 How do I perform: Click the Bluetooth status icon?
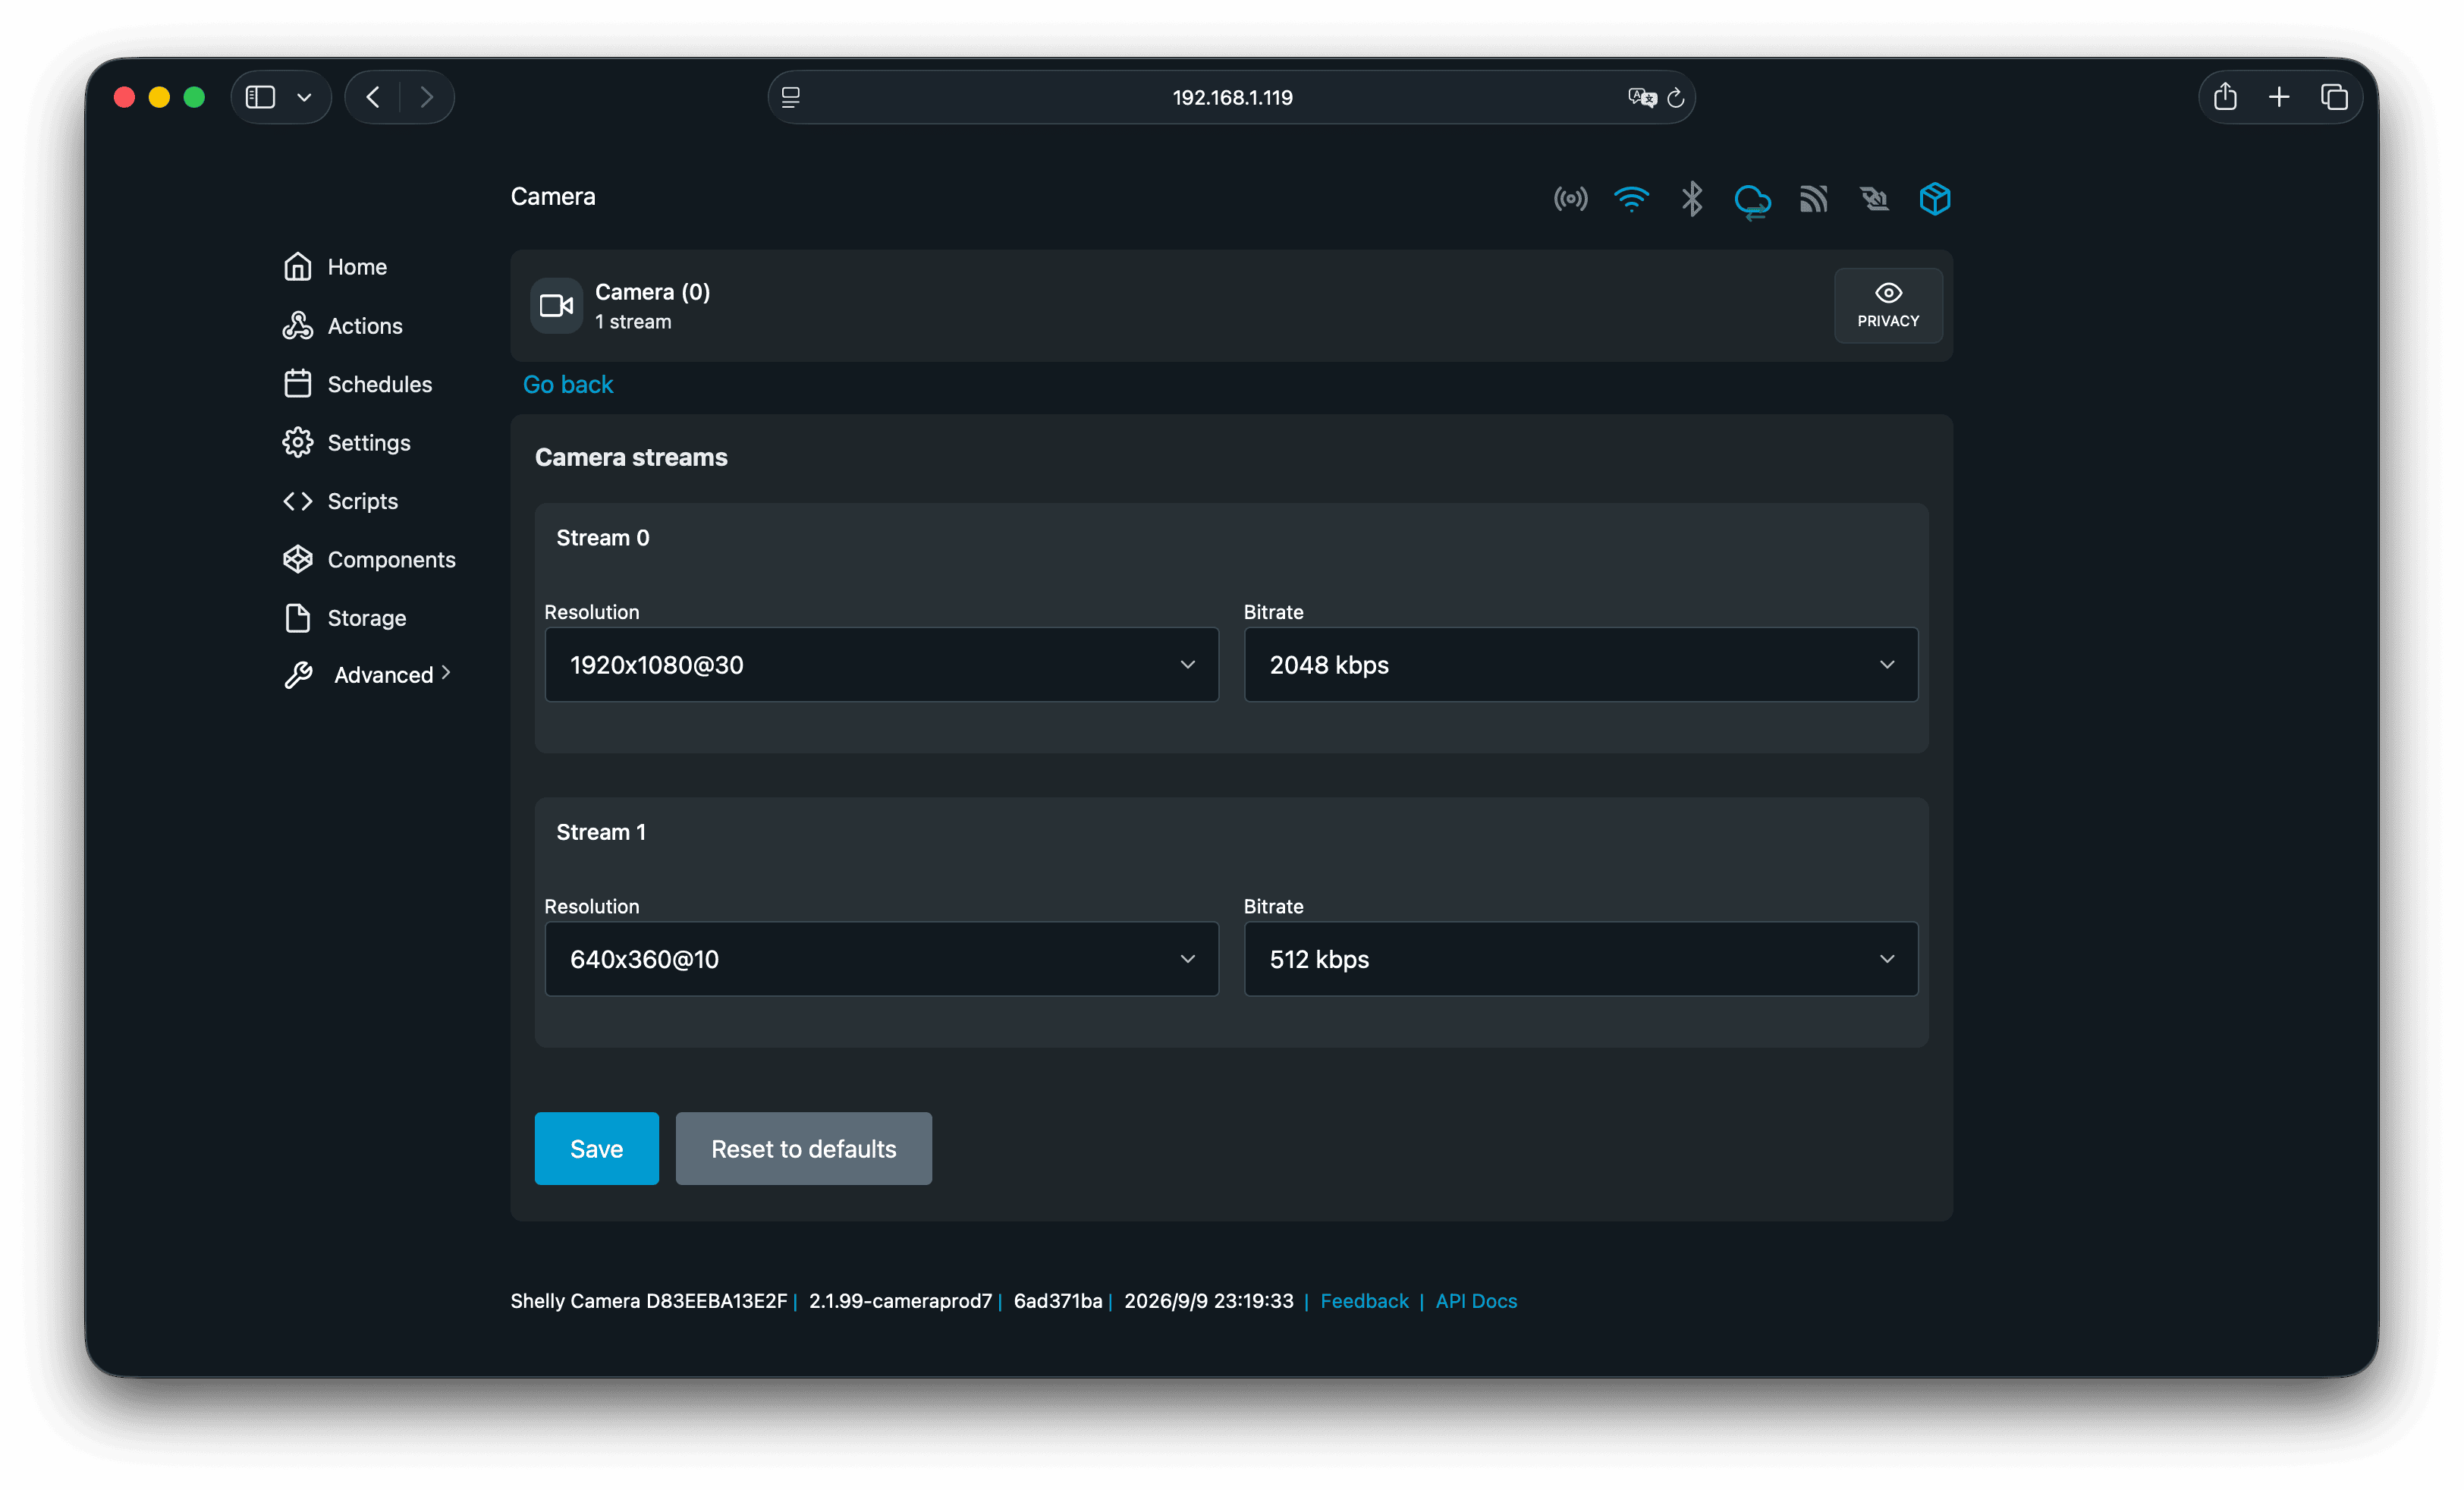tap(1692, 199)
